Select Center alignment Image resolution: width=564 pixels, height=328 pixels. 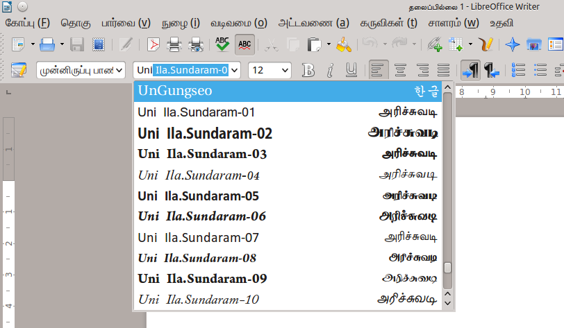(400, 70)
